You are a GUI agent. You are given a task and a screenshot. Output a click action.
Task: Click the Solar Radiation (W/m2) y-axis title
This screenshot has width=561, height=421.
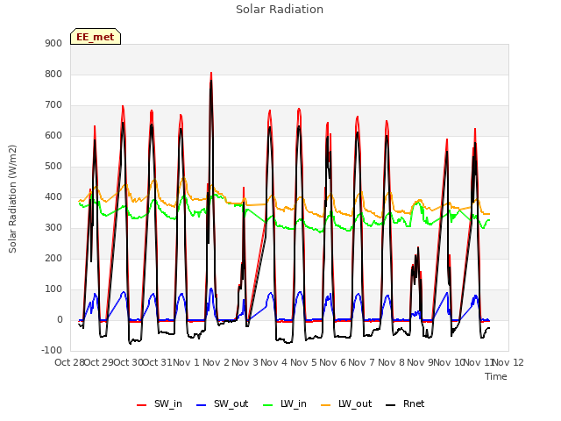(x=12, y=199)
